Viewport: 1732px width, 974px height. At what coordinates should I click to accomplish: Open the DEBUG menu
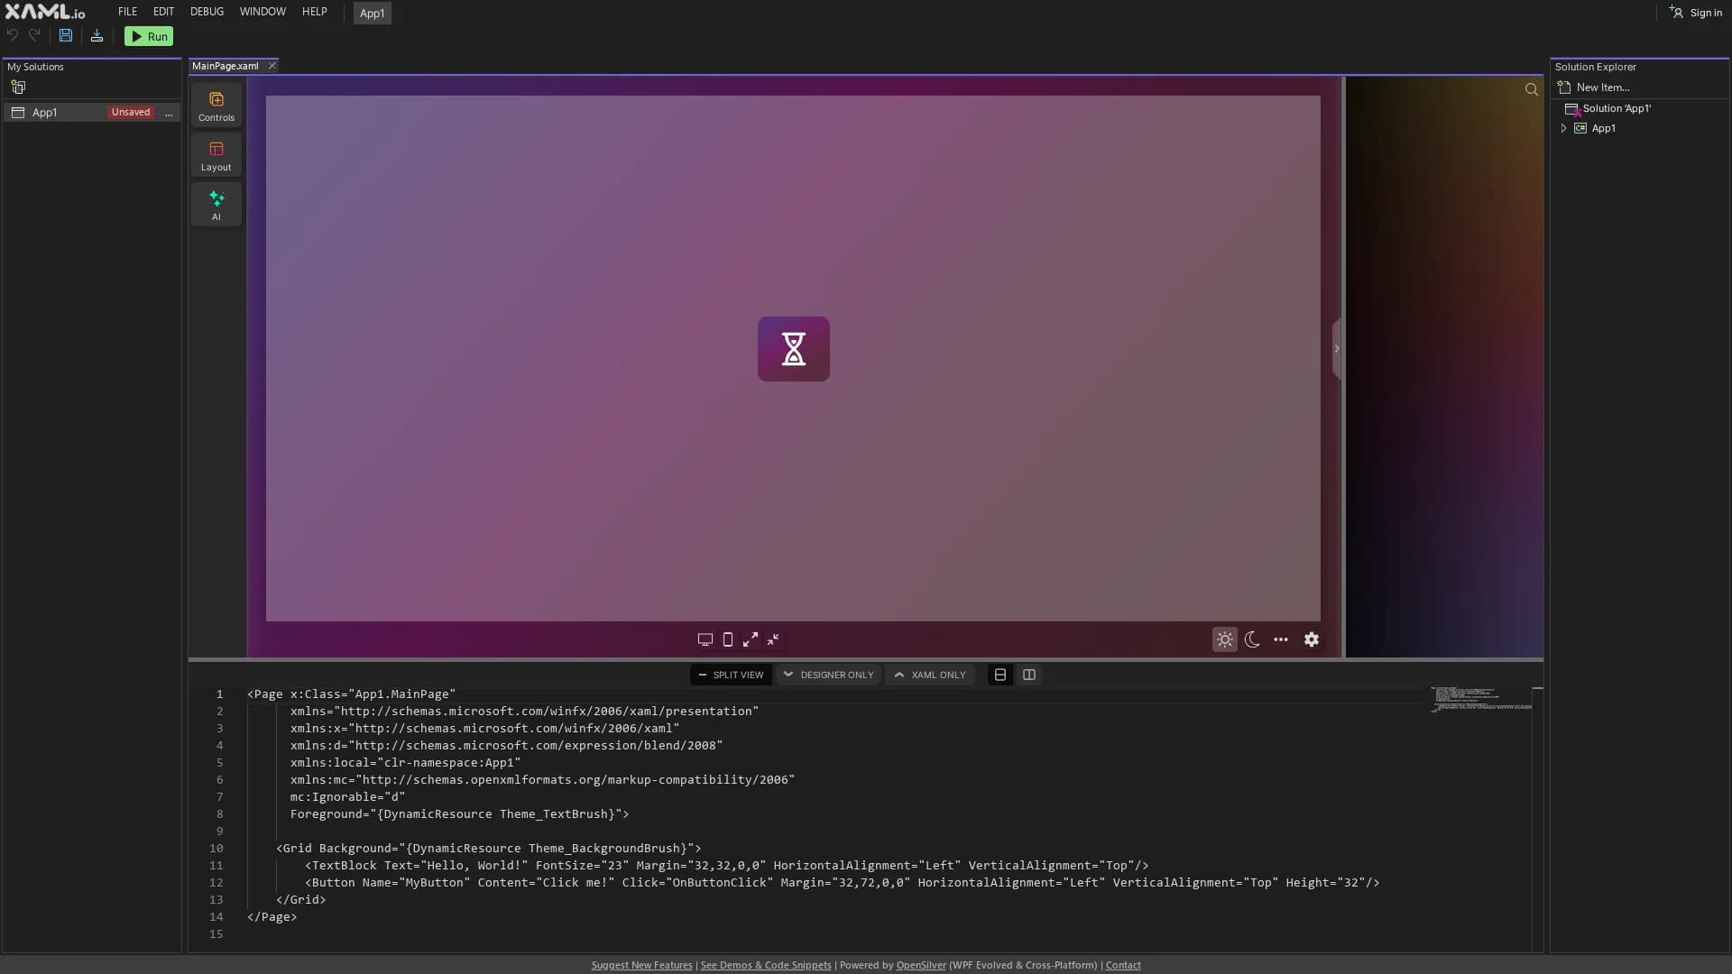point(207,12)
